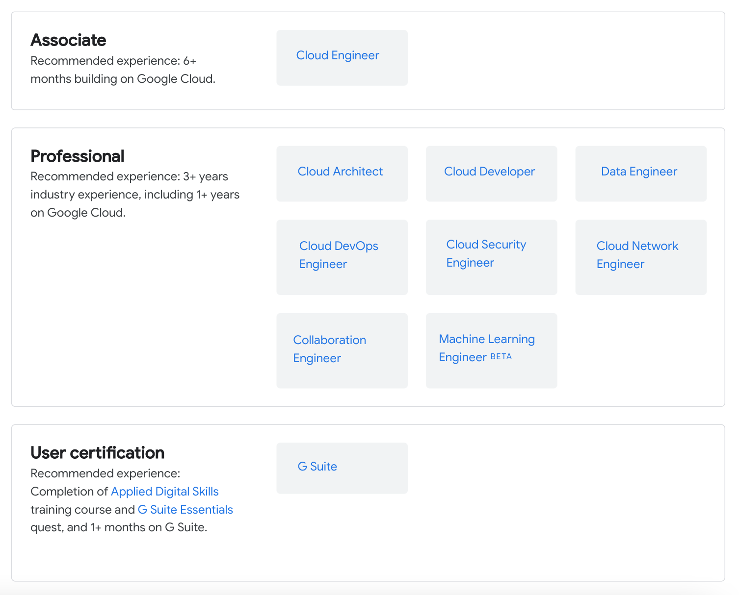Choose Cloud Network Engineer certification
739x595 pixels.
[x=641, y=257]
